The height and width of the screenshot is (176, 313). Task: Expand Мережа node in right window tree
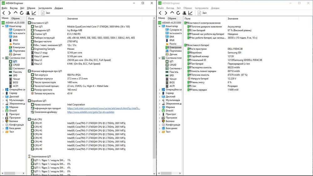160,107
